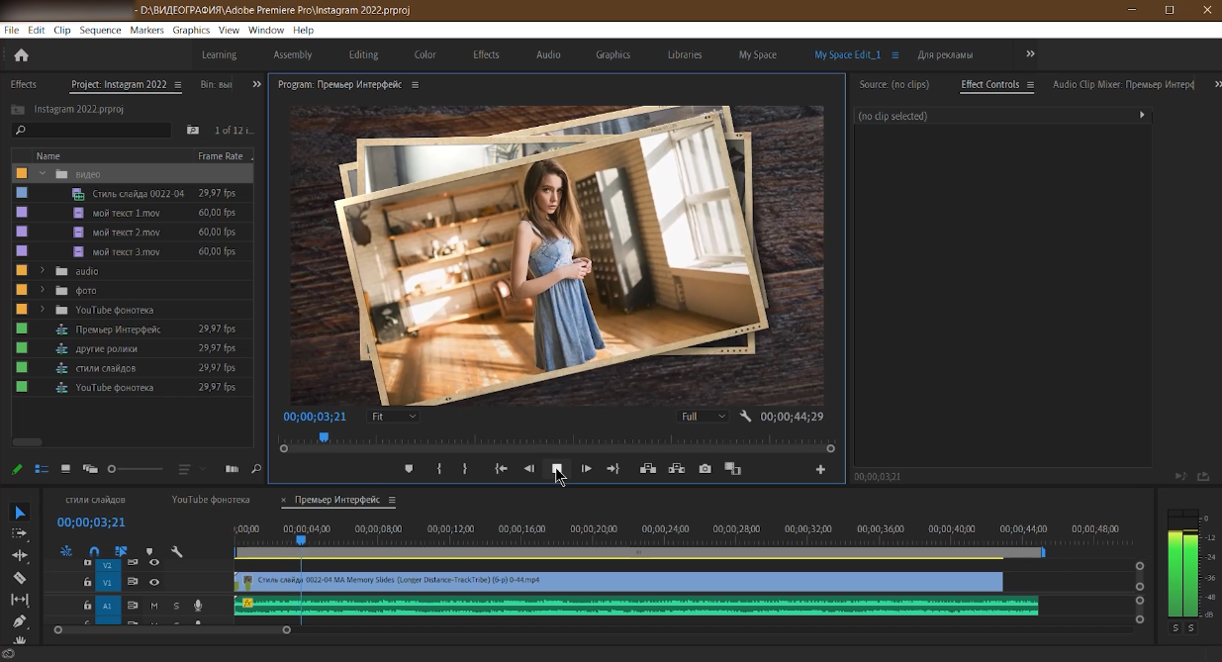The height and width of the screenshot is (662, 1222).
Task: Stop playback in Program Monitor
Action: (557, 469)
